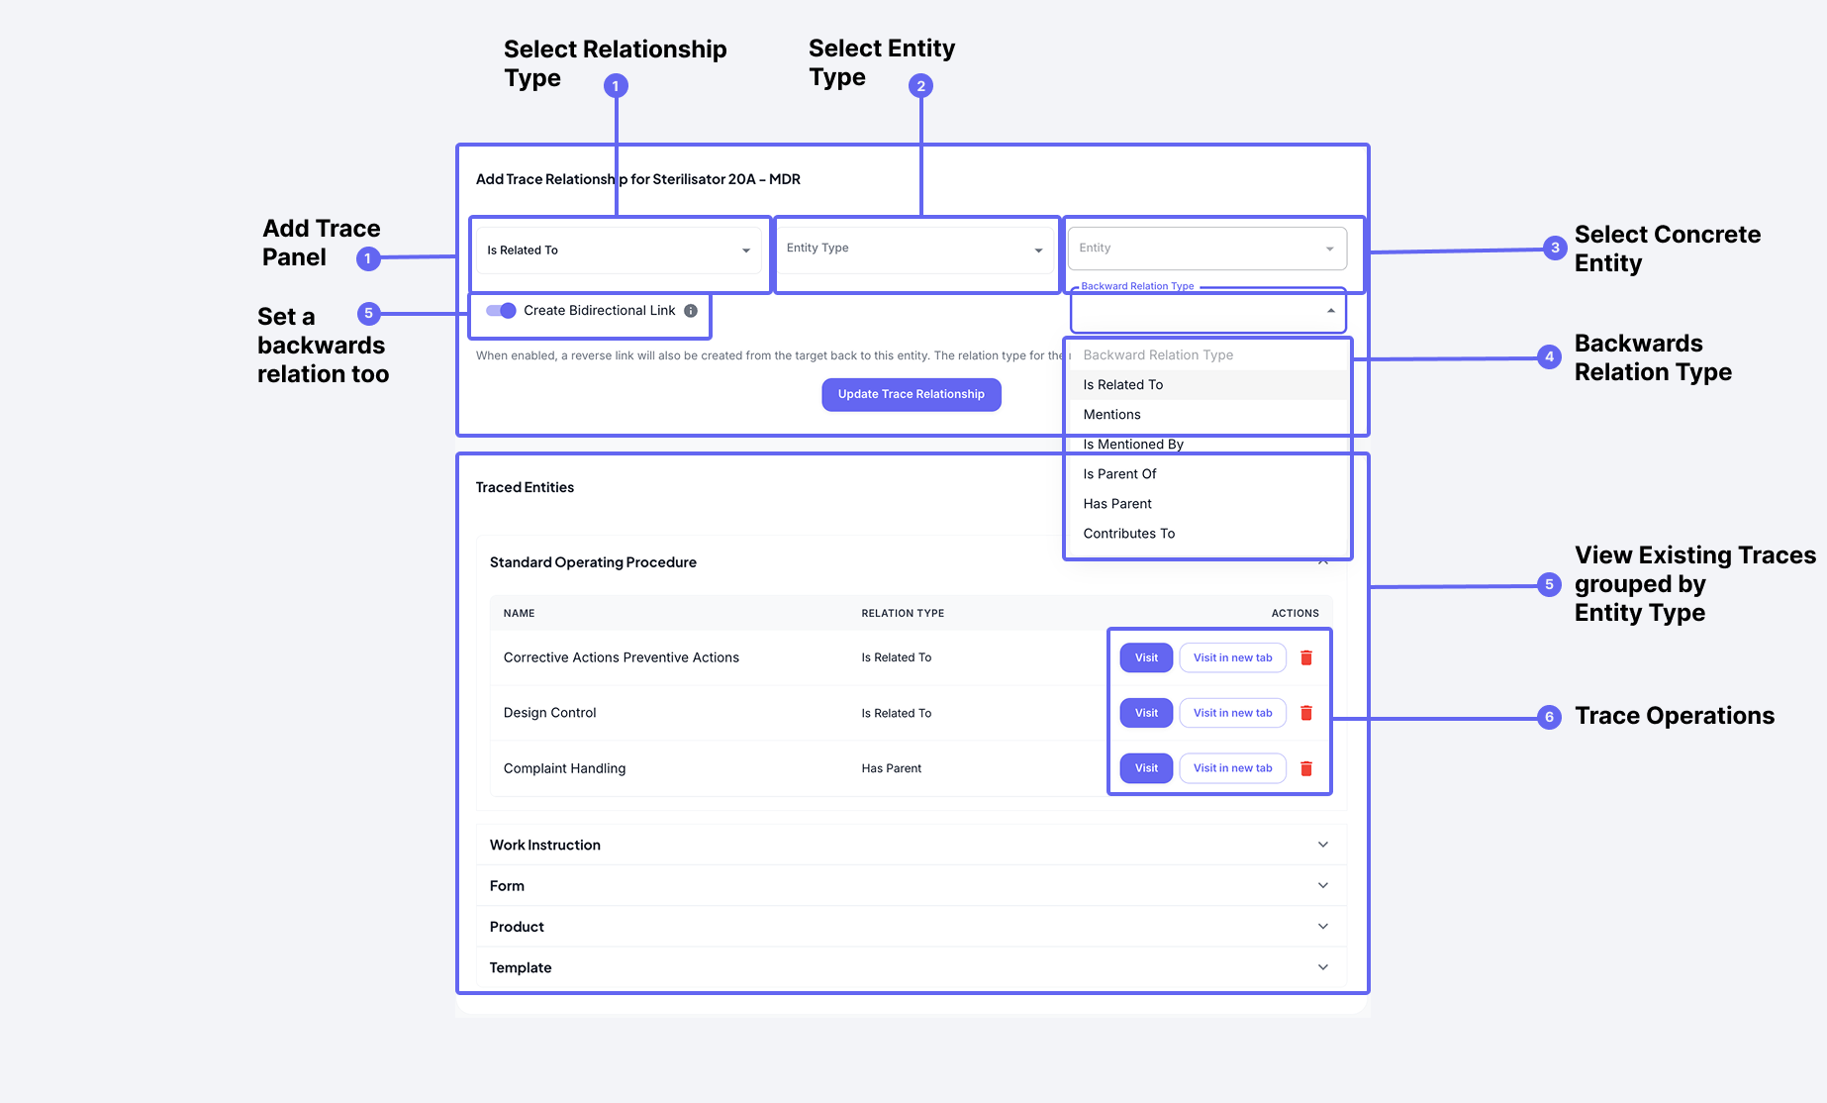Toggle the Create Bidirectional Link switch

tap(502, 311)
